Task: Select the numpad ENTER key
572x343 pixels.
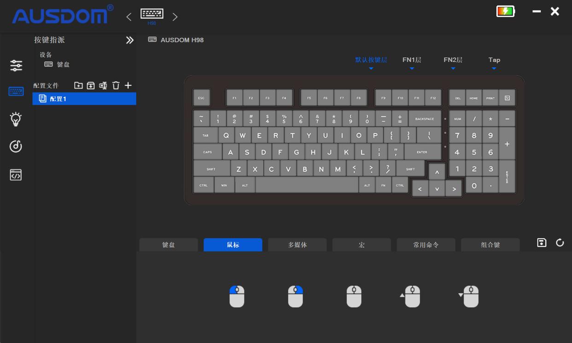Action: [507, 177]
